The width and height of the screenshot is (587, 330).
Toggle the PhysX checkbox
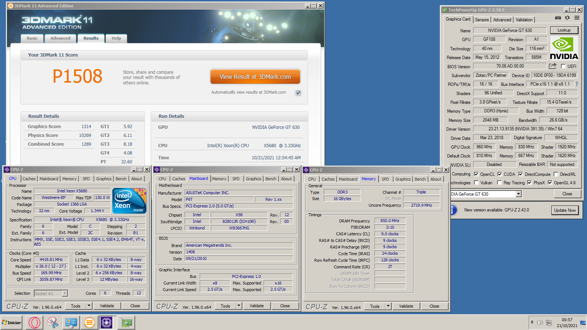click(529, 182)
